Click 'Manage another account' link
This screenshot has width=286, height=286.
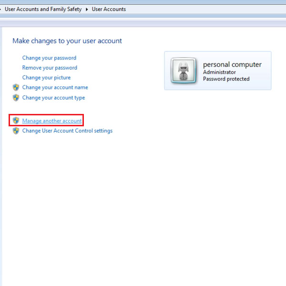click(52, 121)
